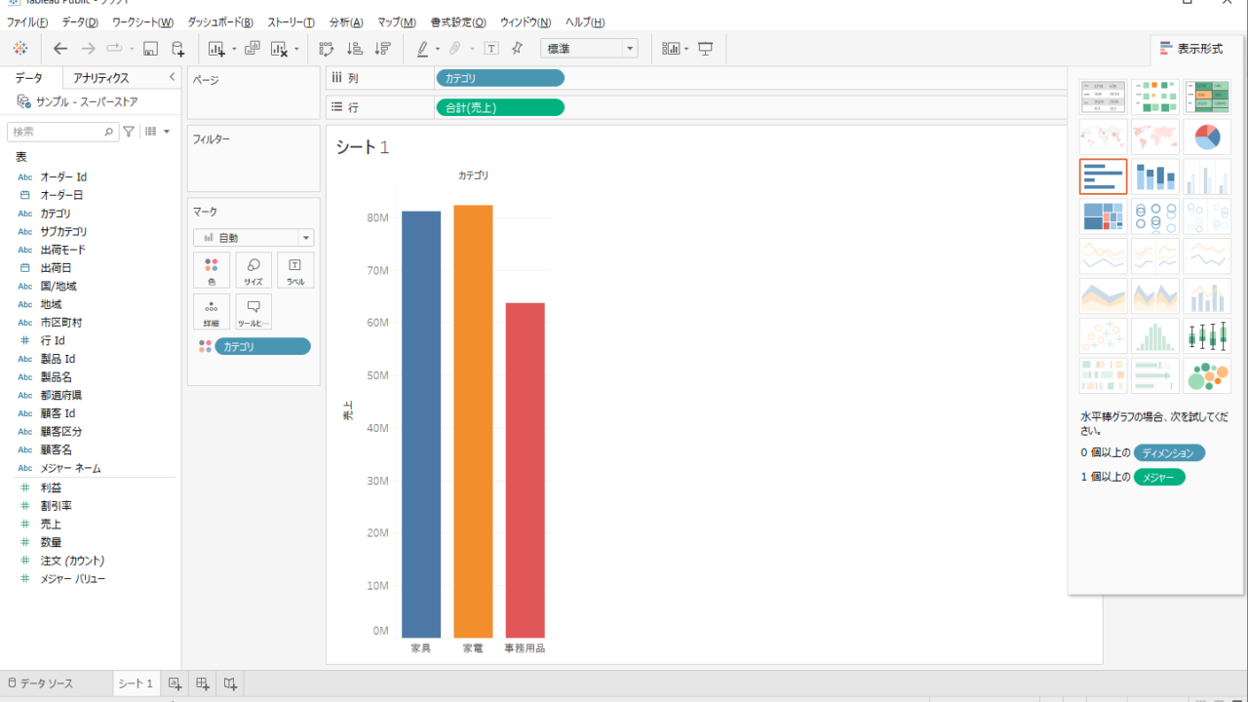Screen dimensions: 1248x702
Task: Click the new story tab icon at bottom
Action: pos(230,683)
